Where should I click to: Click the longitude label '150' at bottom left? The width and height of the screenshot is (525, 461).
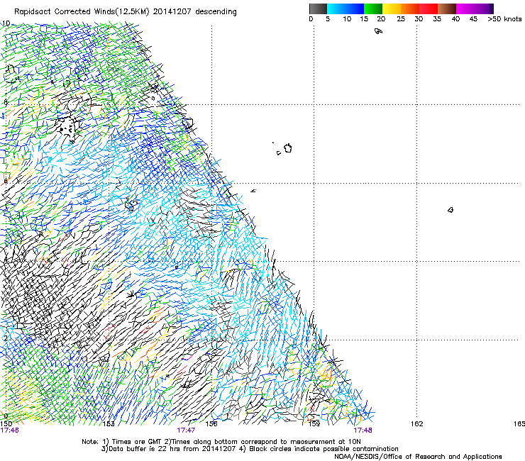point(6,424)
